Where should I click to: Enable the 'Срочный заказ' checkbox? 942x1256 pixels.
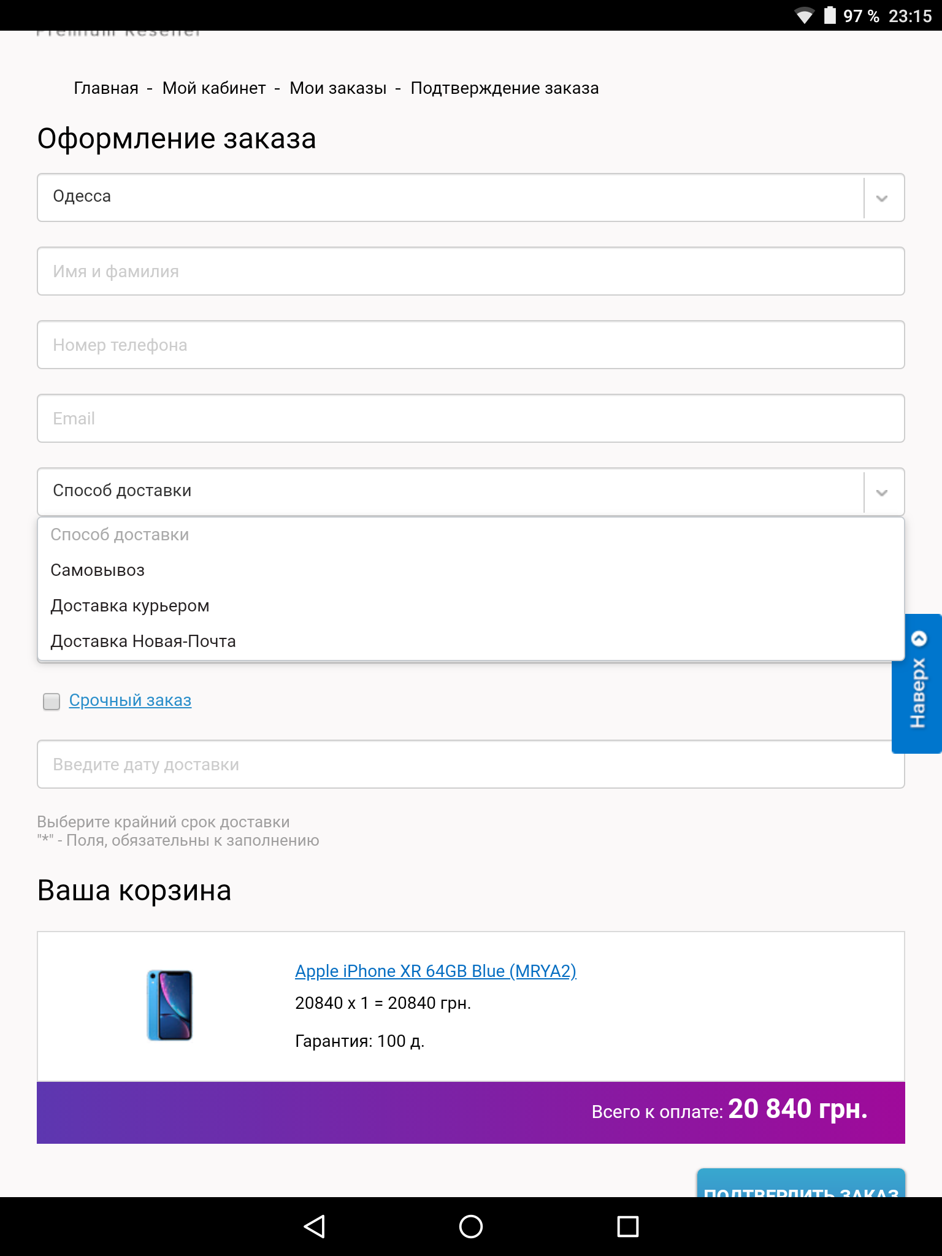click(x=52, y=701)
